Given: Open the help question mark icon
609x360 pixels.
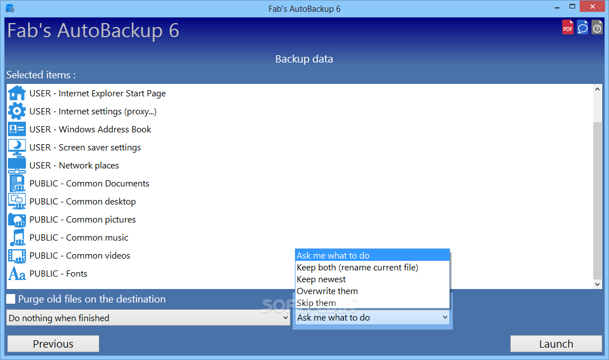Looking at the screenshot, I should point(597,28).
